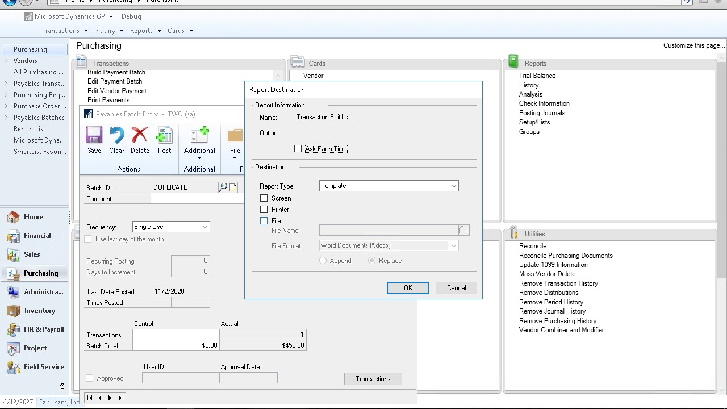Click into the Comment field
This screenshot has height=409, width=727.
point(197,199)
